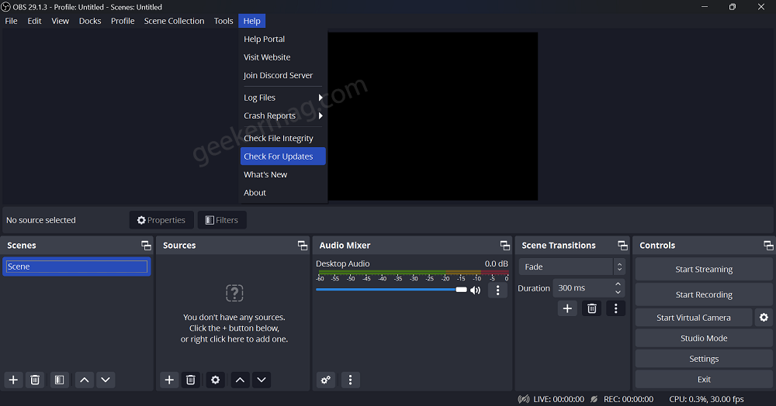Click the LIVE status icon
Image resolution: width=776 pixels, height=406 pixels.
(x=524, y=399)
